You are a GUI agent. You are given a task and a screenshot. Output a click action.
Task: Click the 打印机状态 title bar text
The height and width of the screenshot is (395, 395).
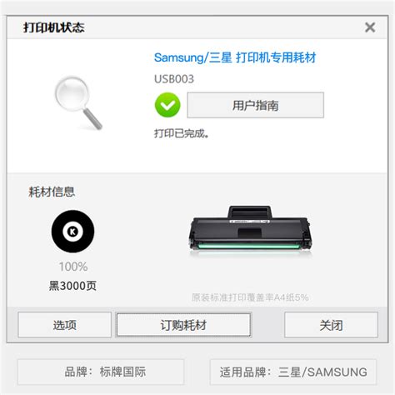pos(54,27)
